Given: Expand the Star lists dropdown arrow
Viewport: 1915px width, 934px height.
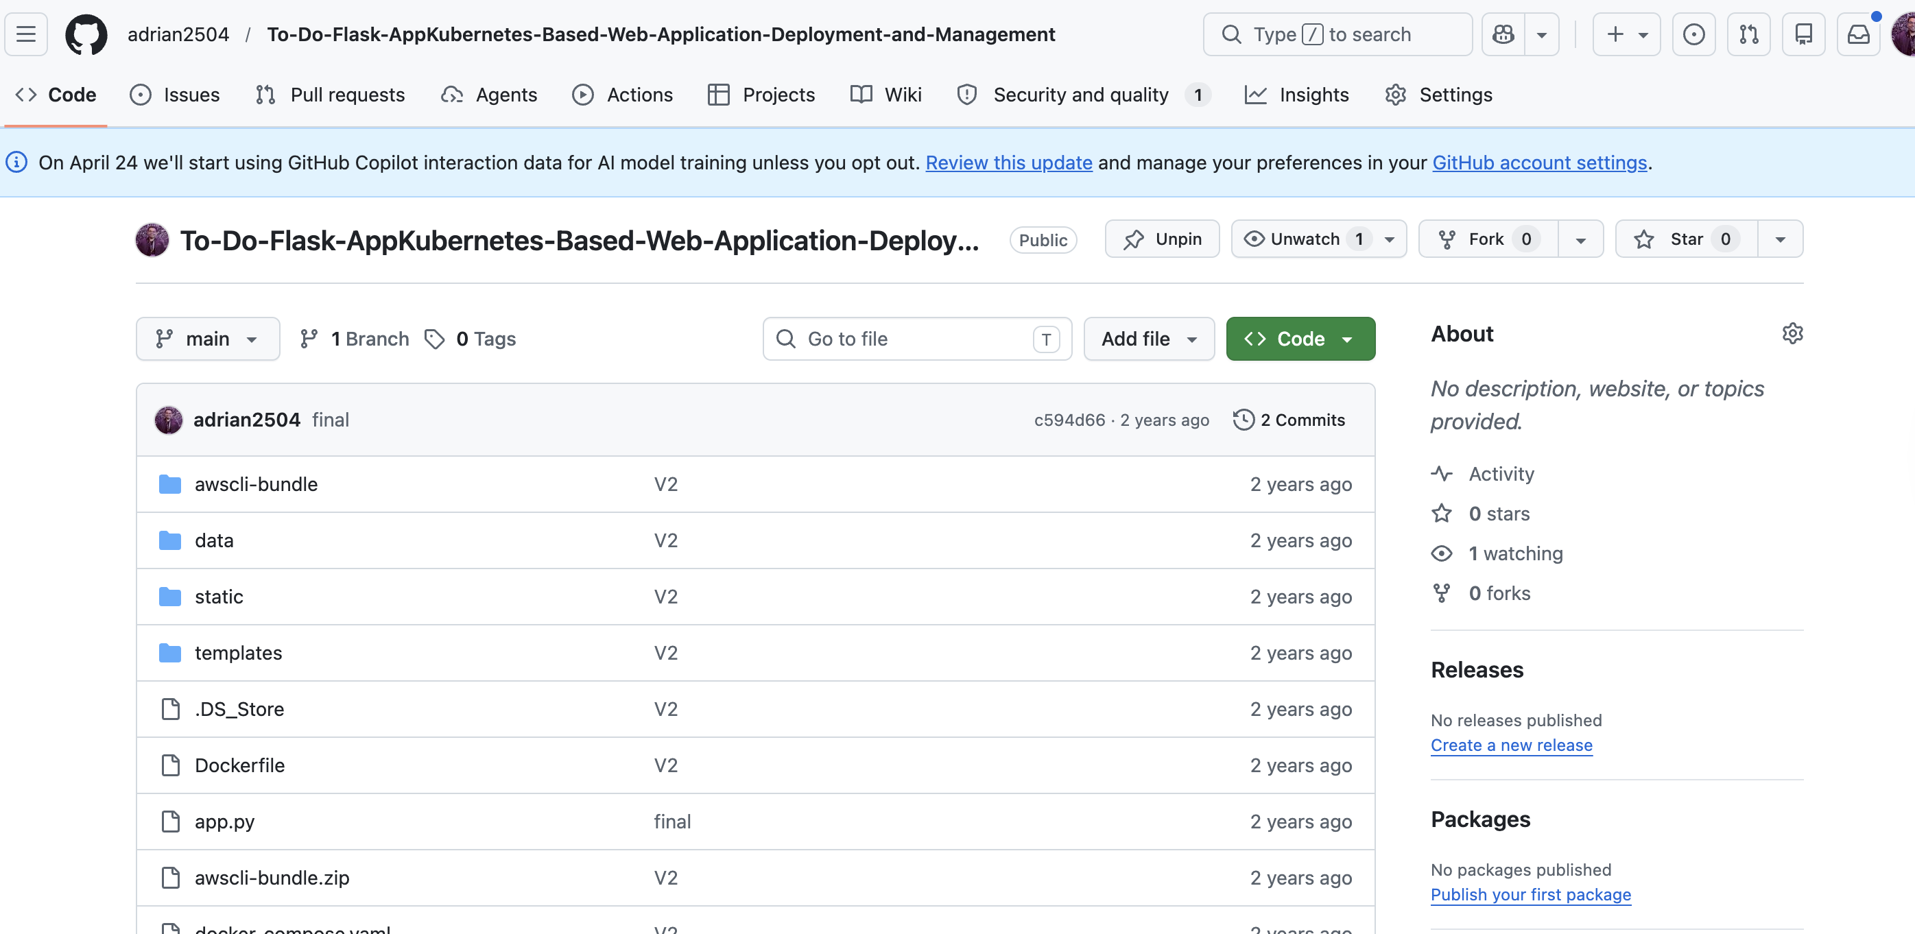Looking at the screenshot, I should [x=1781, y=239].
